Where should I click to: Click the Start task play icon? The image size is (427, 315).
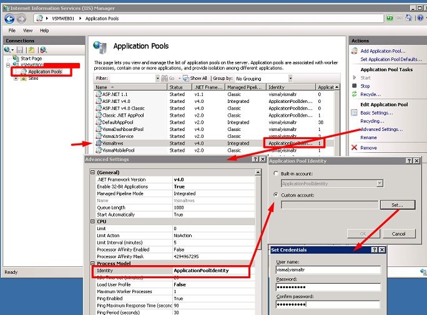[x=355, y=77]
